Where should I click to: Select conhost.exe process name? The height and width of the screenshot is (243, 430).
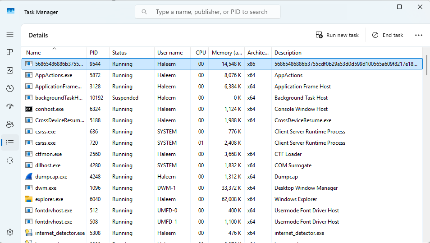click(x=50, y=109)
